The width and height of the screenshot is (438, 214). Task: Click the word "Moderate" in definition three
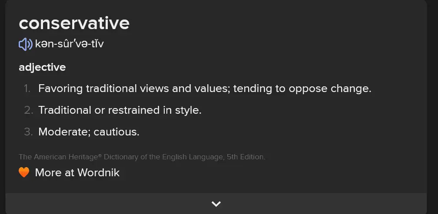tap(63, 132)
